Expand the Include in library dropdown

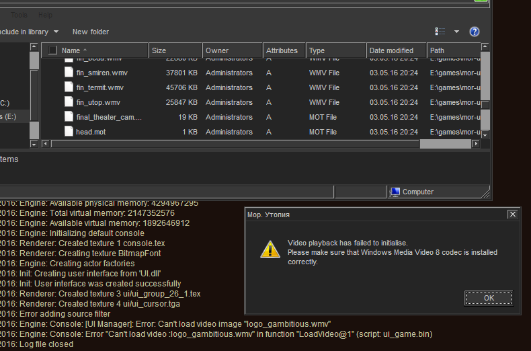pos(29,32)
